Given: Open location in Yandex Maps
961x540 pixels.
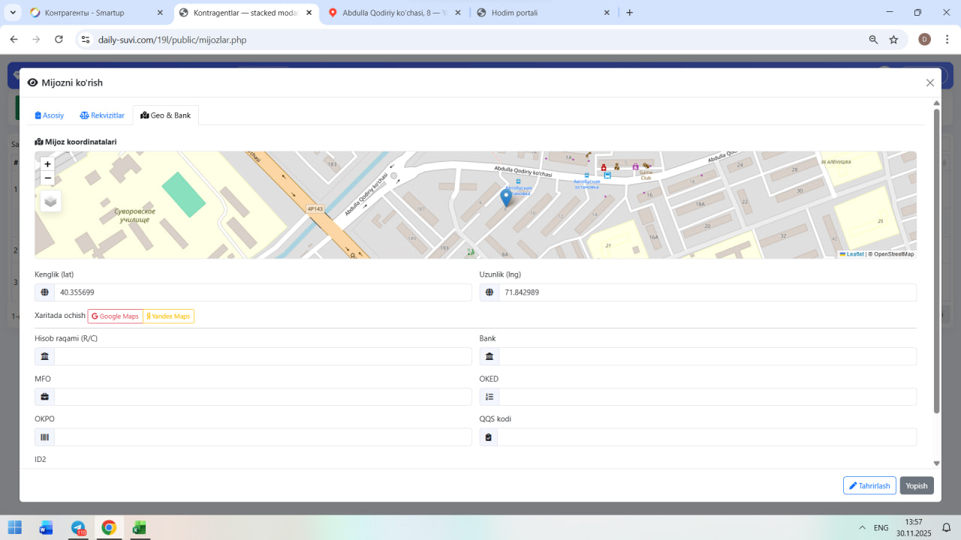Looking at the screenshot, I should 168,316.
